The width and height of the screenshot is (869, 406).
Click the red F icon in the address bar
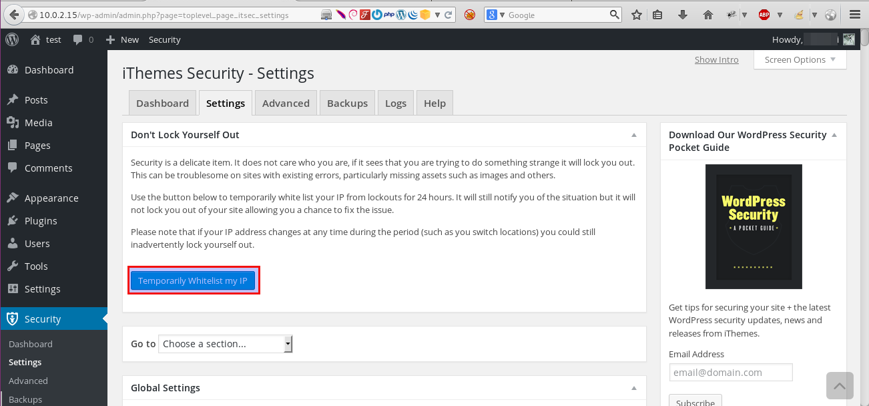tap(365, 15)
